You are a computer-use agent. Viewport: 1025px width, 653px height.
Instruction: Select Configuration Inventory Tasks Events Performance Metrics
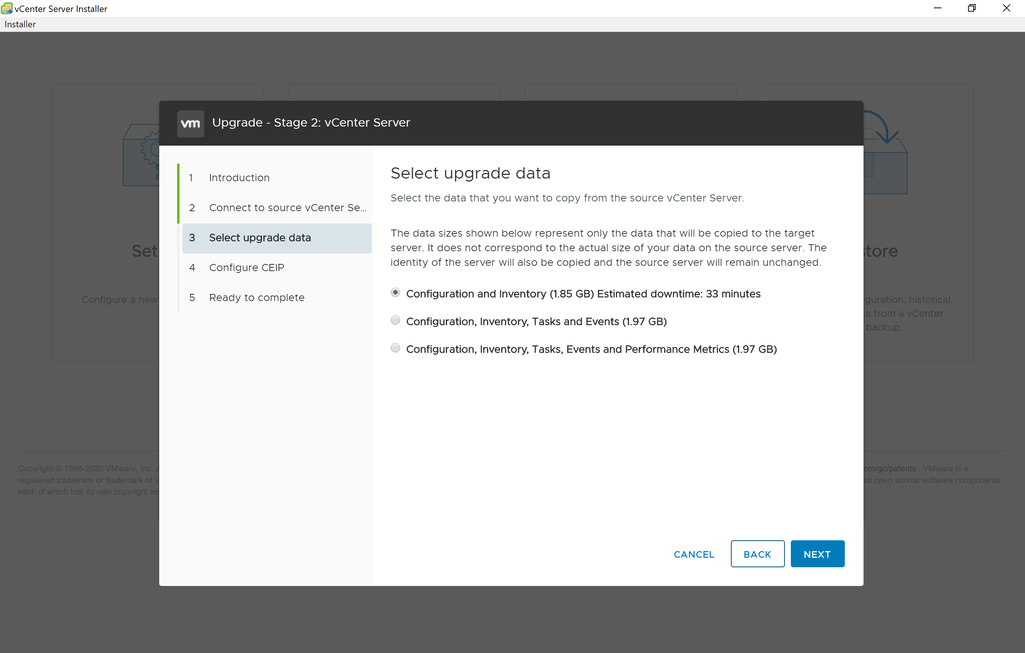click(x=396, y=349)
